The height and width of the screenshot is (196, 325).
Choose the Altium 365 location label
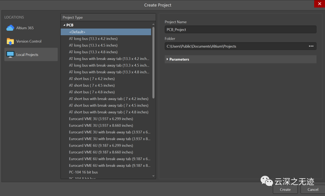25,28
